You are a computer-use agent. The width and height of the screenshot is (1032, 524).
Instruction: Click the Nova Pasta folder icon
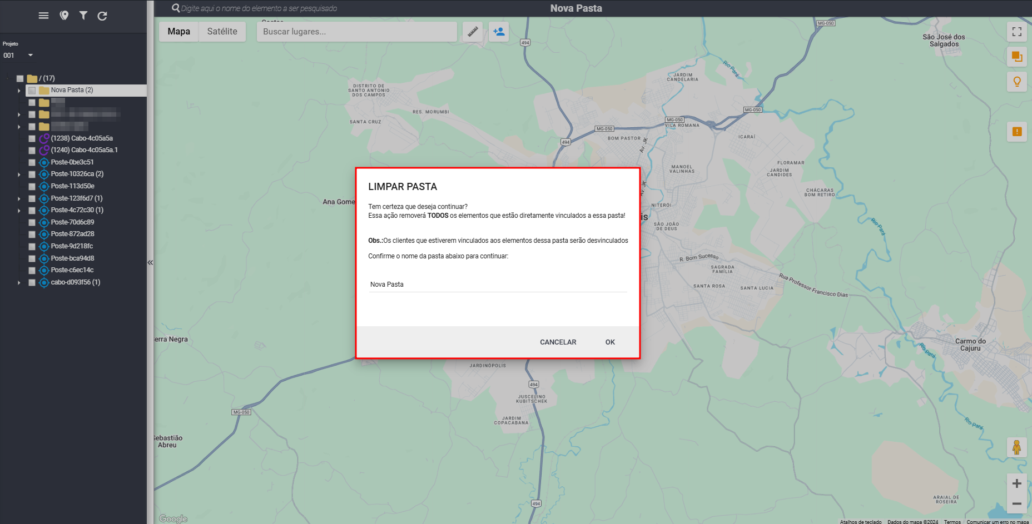click(x=44, y=90)
